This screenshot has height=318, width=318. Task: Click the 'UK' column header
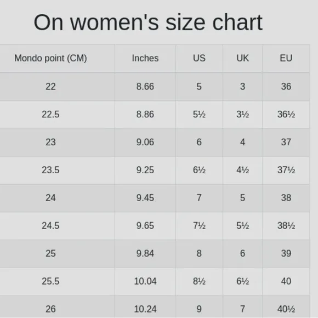(x=242, y=58)
